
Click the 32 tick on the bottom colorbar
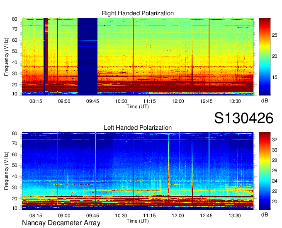[x=275, y=140]
